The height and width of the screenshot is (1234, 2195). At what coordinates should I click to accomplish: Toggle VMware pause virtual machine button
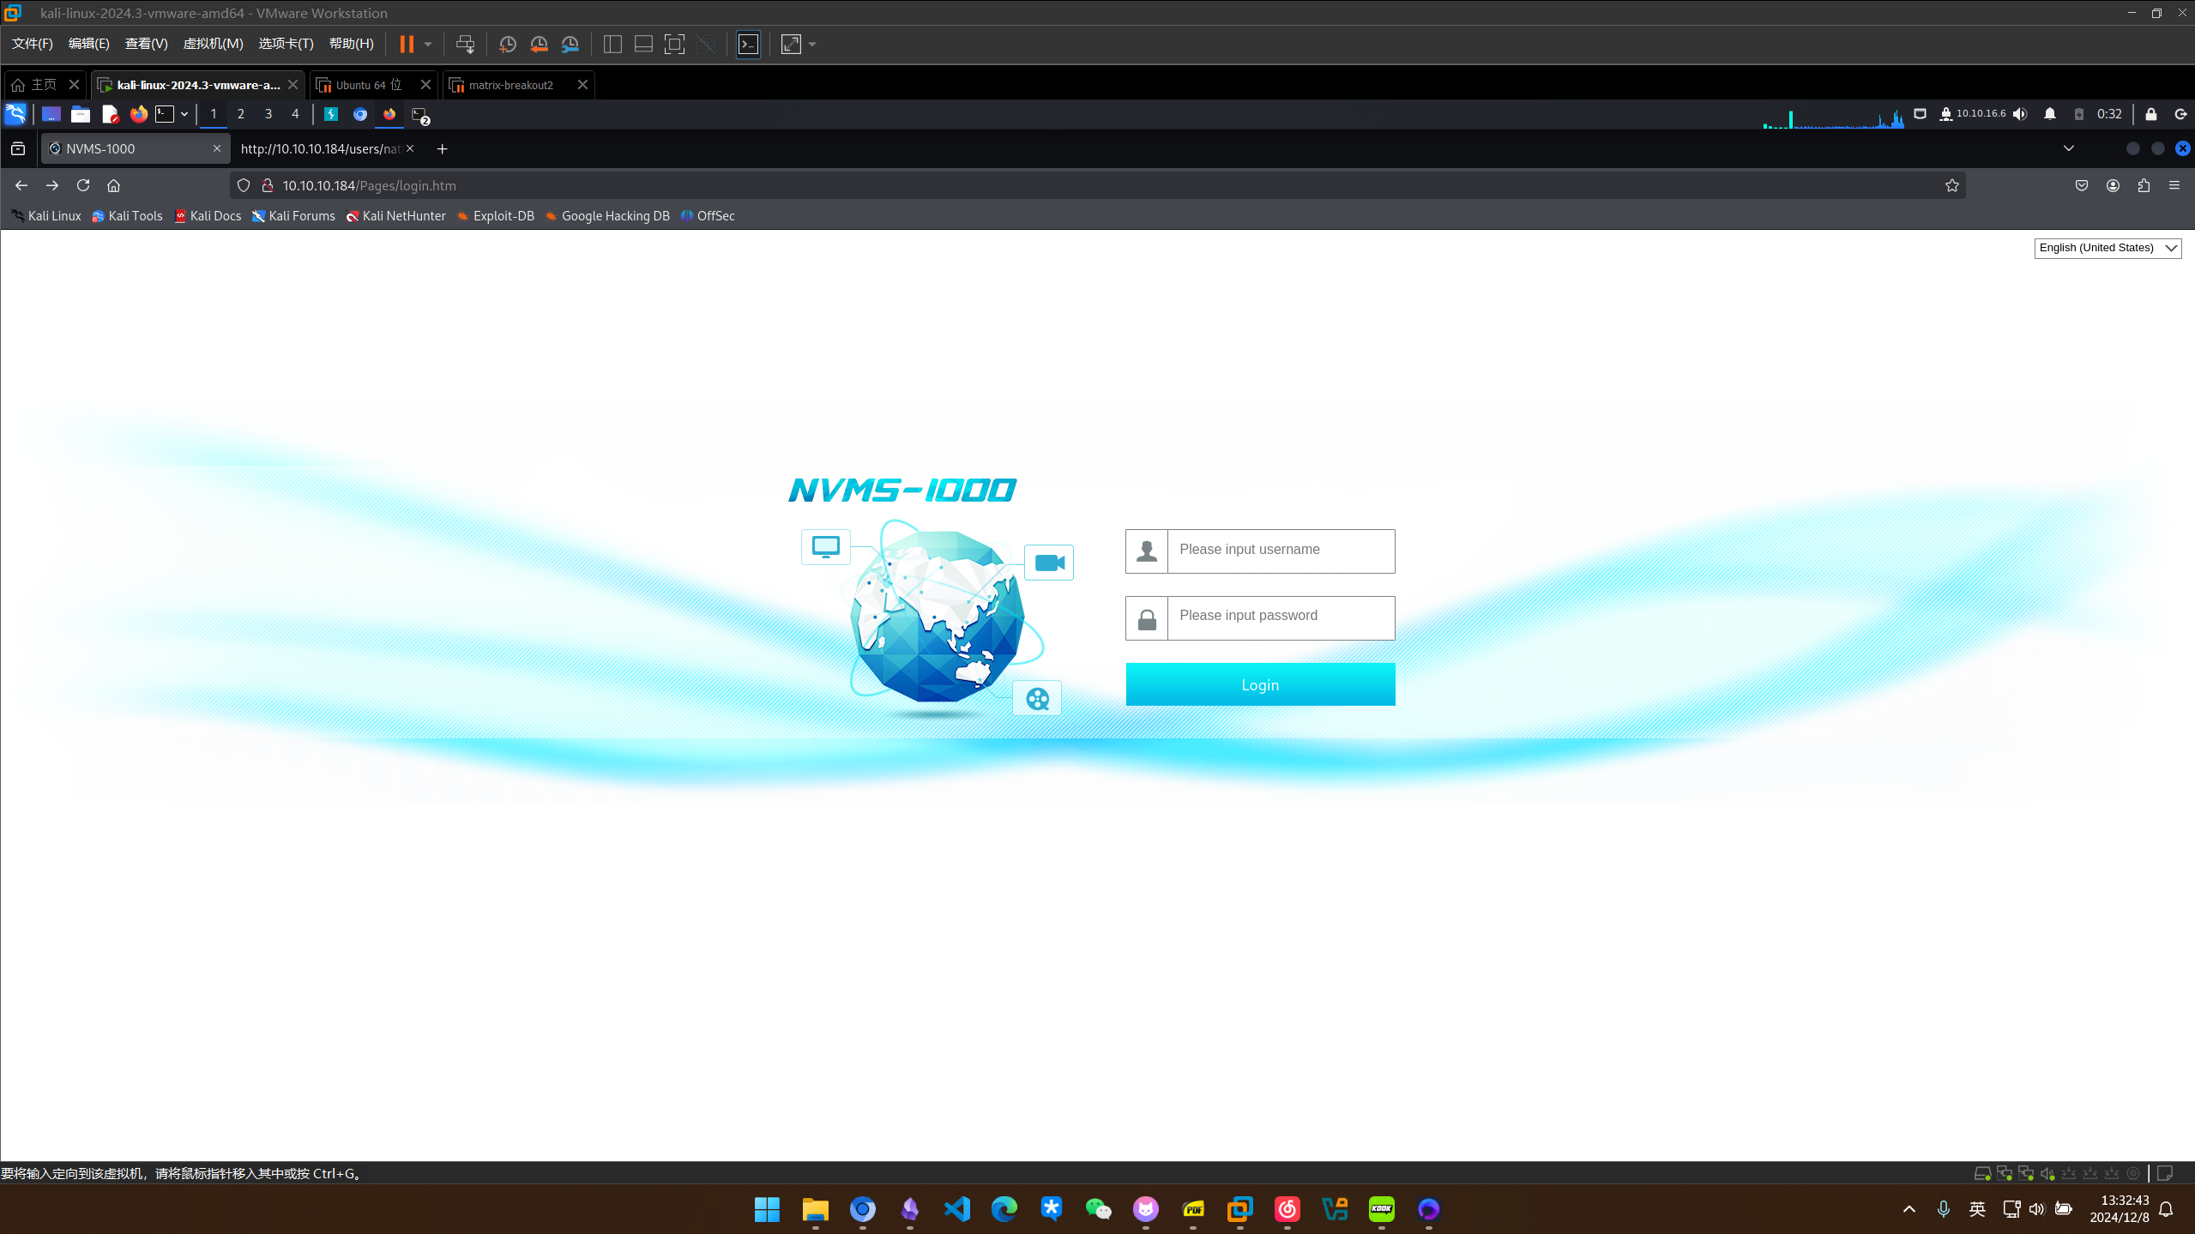click(x=407, y=45)
